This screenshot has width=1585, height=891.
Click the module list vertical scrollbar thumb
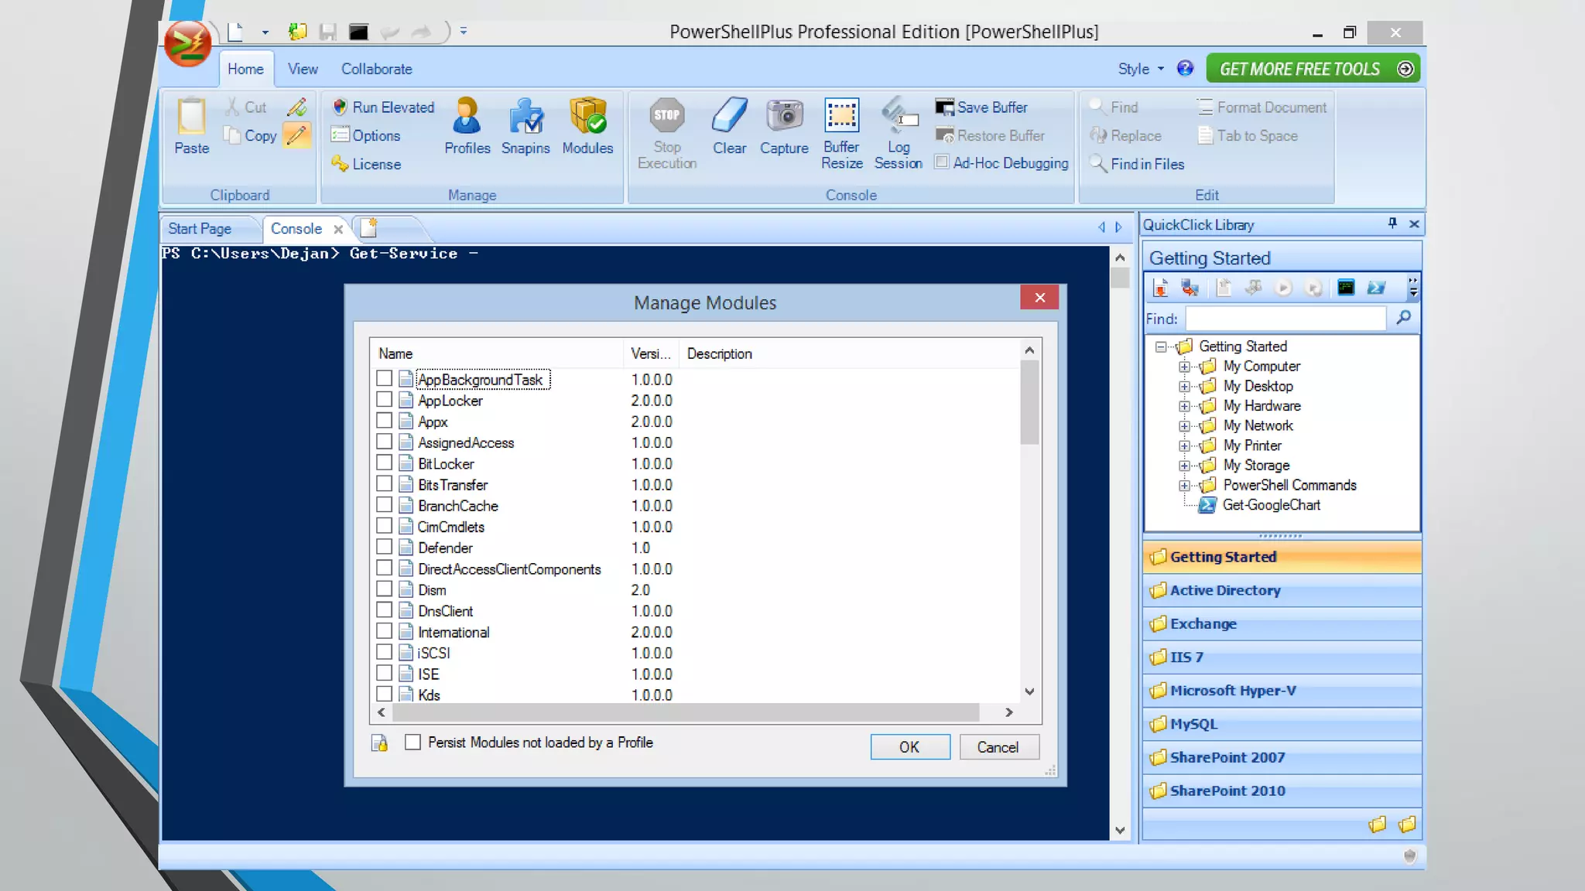tap(1029, 405)
